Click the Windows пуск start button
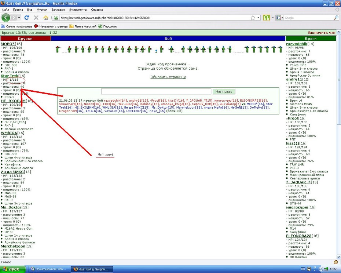 (13, 269)
